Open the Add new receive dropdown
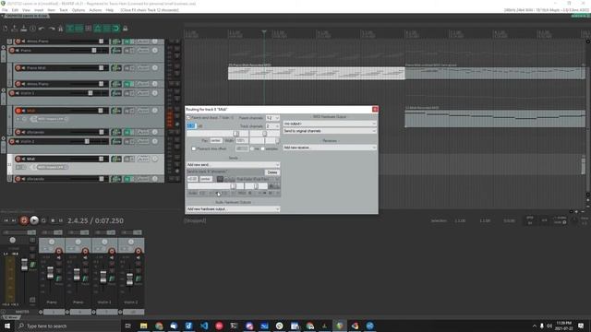This screenshot has height=332, width=591. [x=330, y=148]
